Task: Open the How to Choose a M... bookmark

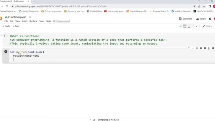Action: click(x=137, y=11)
